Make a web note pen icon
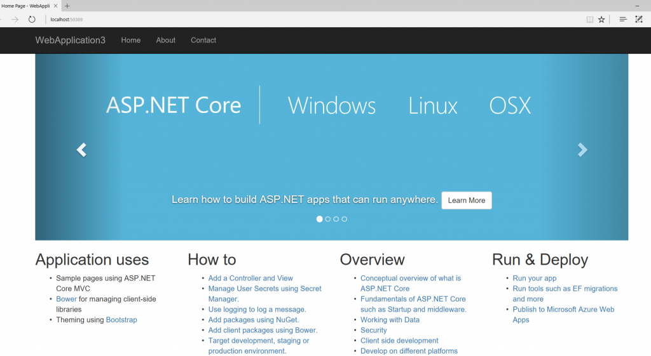 (639, 20)
